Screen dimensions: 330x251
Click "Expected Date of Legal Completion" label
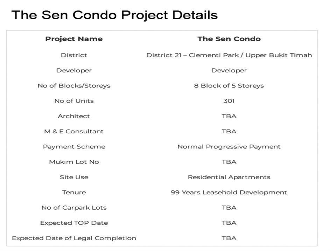pyautogui.click(x=74, y=238)
